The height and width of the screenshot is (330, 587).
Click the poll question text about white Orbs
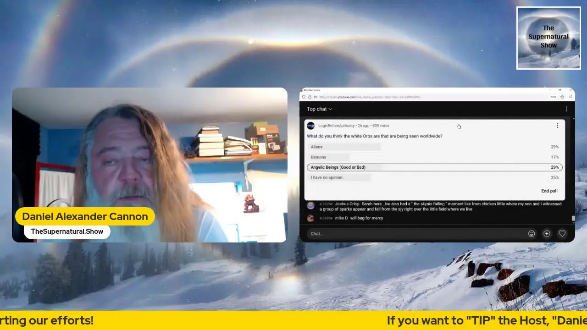click(x=375, y=136)
